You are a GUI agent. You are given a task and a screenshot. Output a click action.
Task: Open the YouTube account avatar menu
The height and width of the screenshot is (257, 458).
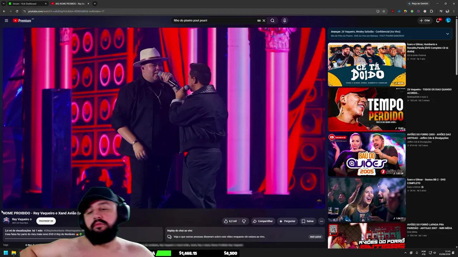448,20
